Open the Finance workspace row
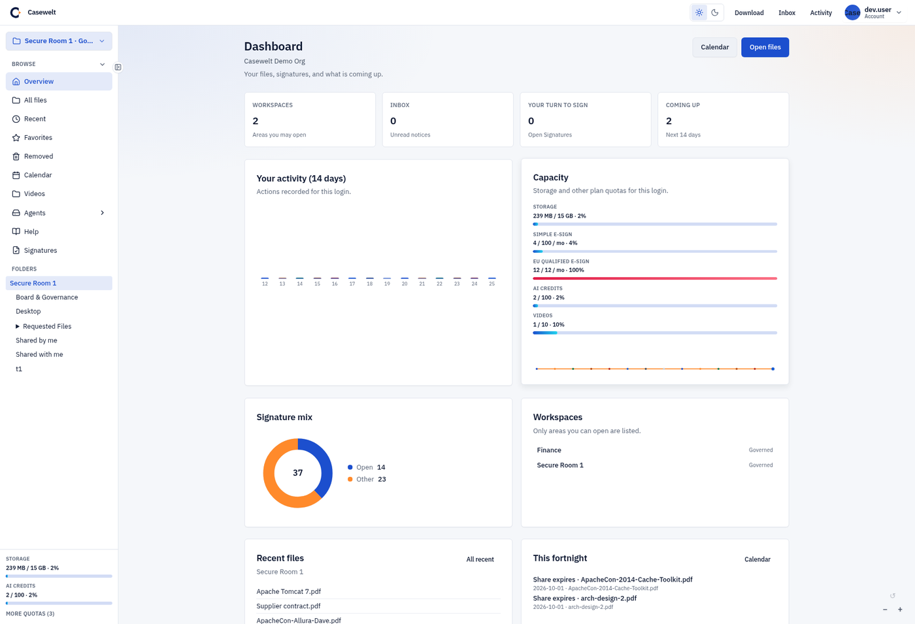The height and width of the screenshot is (624, 915). 655,450
